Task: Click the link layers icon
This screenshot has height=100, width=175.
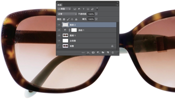Action: coord(83,52)
